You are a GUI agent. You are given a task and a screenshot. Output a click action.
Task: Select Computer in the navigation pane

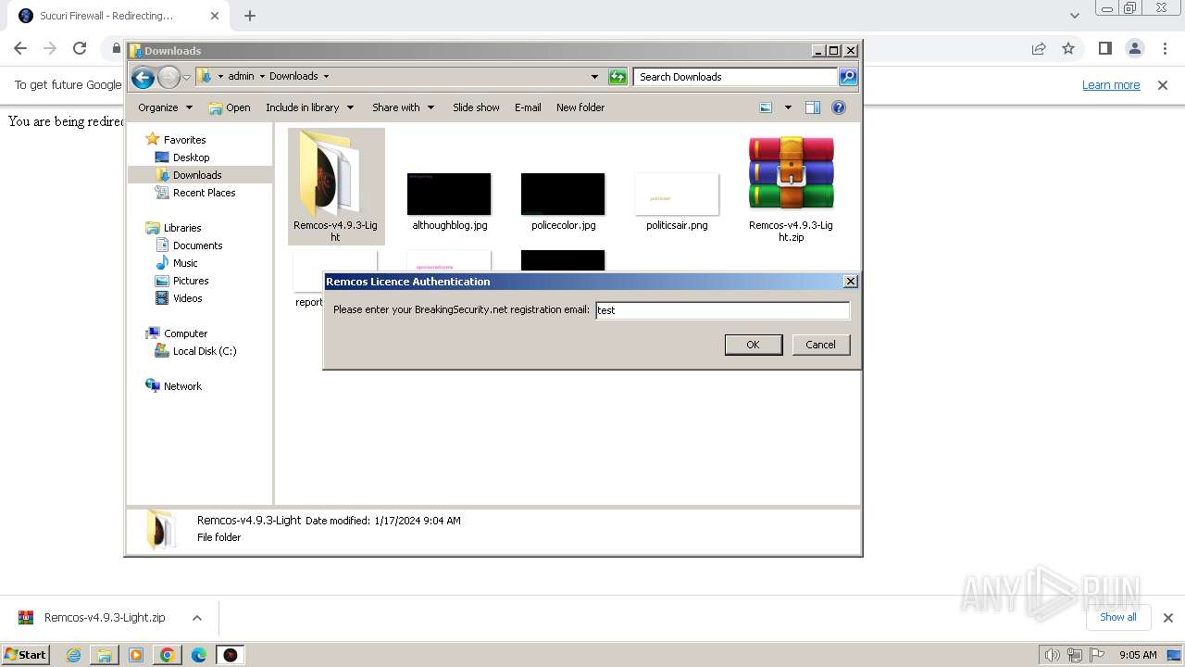[185, 333]
